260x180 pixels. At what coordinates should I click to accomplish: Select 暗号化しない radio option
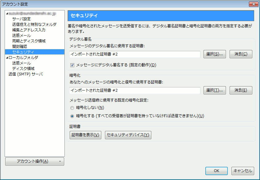[x=72, y=108]
